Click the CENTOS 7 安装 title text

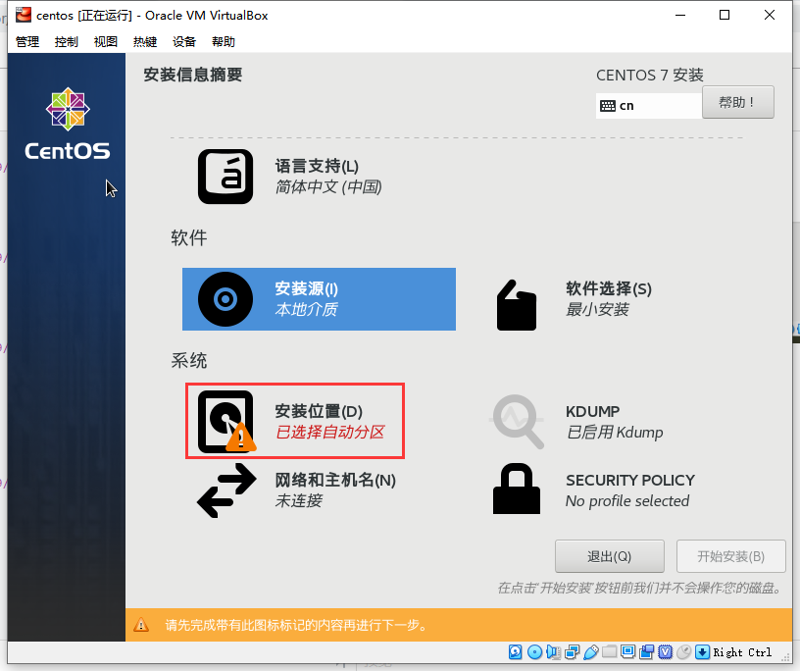pyautogui.click(x=649, y=76)
